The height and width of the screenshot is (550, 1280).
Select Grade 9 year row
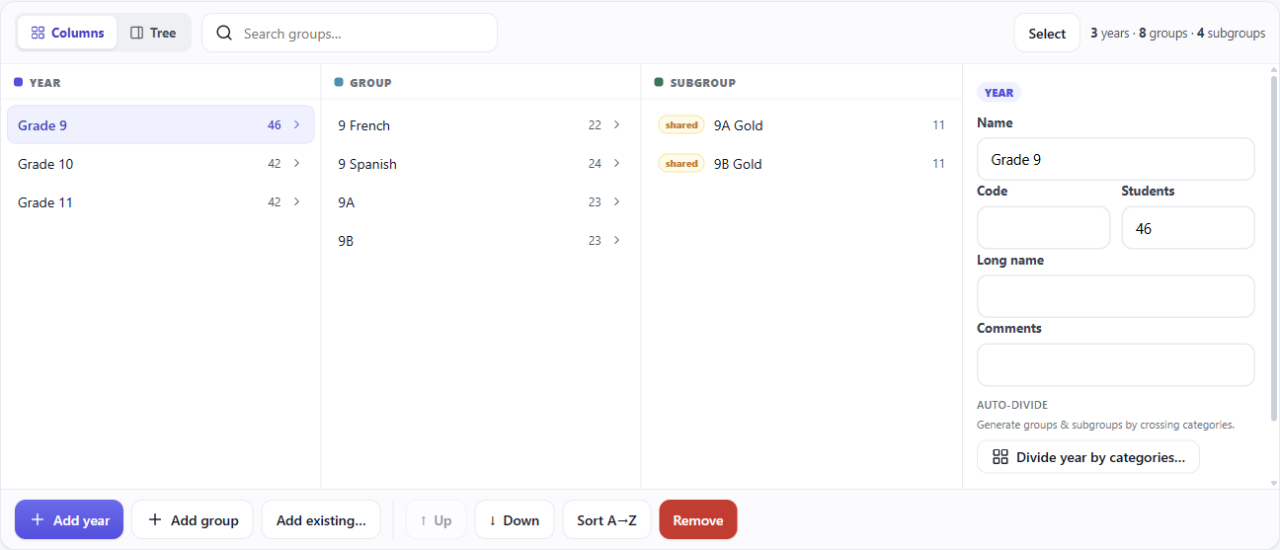click(x=161, y=125)
